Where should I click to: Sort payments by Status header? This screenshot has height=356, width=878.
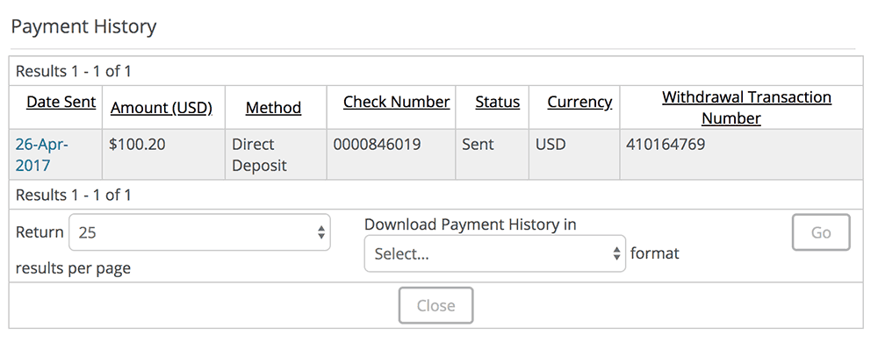(497, 102)
